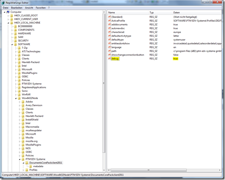Viewport: 225px width, 180px height.
Task: Select the WinRAR key
Action: coord(26,94)
